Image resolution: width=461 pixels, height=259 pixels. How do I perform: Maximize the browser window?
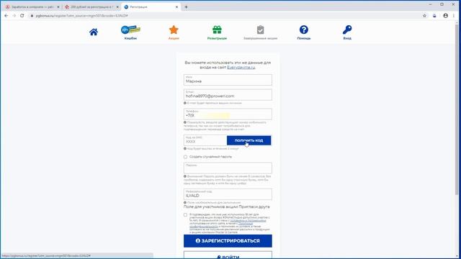(x=442, y=4)
